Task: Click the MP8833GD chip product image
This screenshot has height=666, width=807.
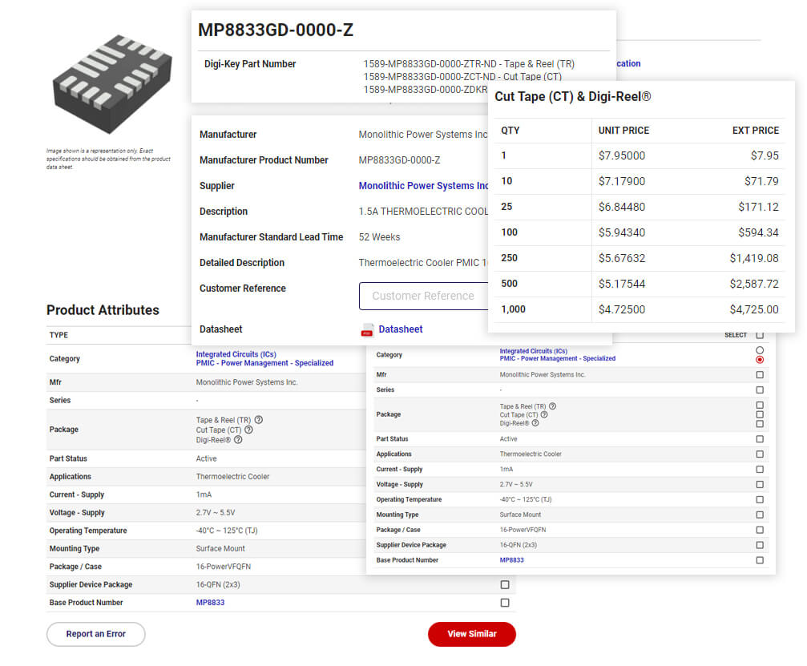Action: (112, 84)
